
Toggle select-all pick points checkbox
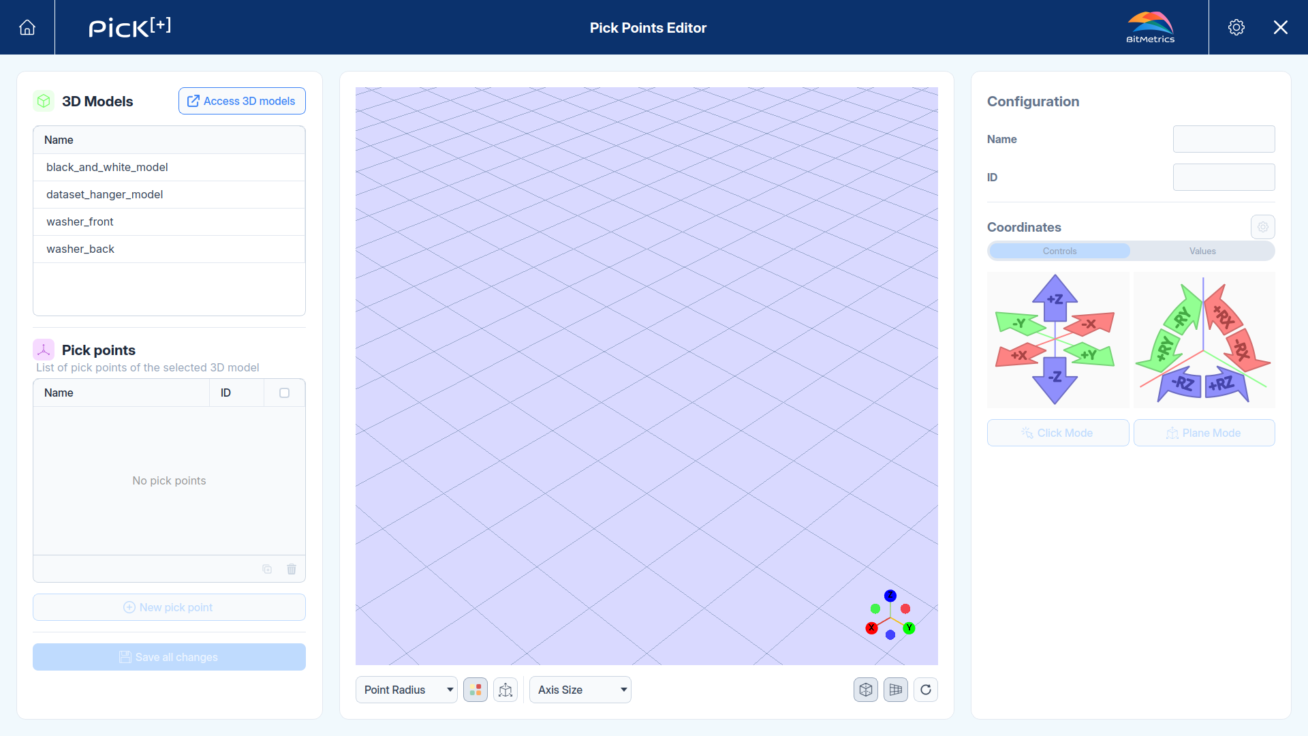tap(285, 393)
